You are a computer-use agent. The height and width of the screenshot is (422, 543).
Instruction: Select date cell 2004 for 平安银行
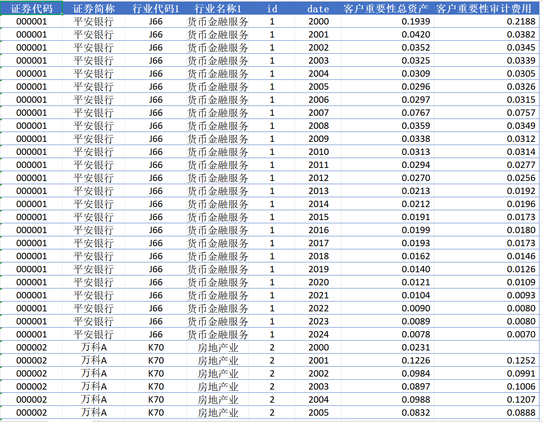click(x=318, y=73)
